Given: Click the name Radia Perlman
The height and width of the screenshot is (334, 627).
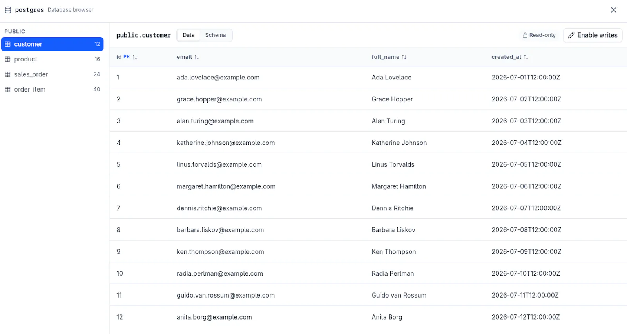Looking at the screenshot, I should [x=393, y=274].
